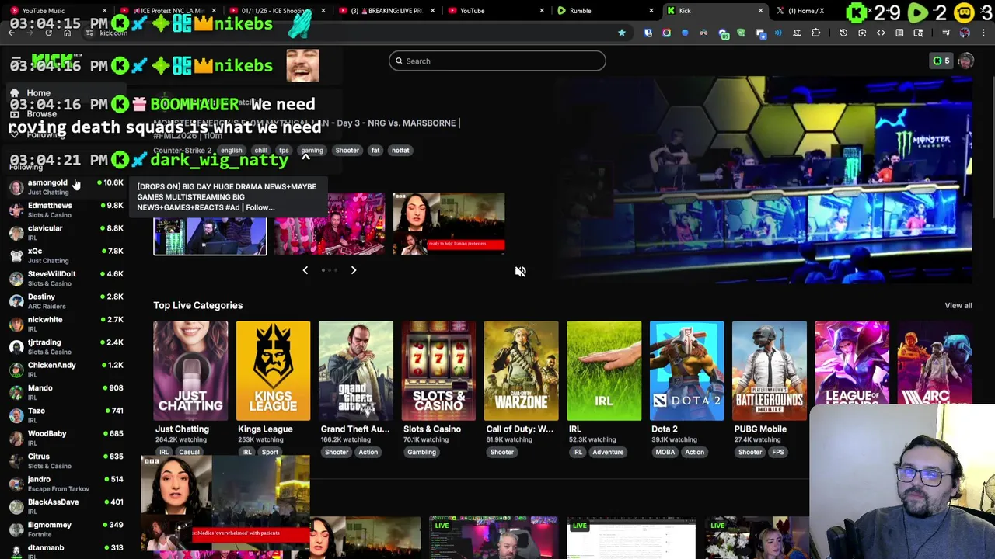The height and width of the screenshot is (559, 995).
Task: Focus the Kick Search field
Action: coord(497,61)
